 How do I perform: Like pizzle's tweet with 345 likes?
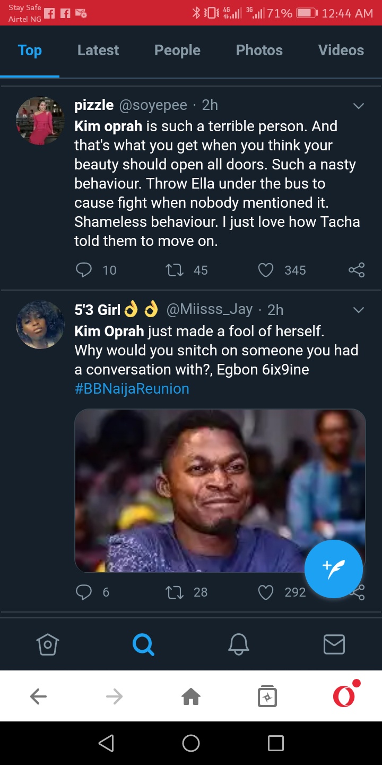point(265,270)
